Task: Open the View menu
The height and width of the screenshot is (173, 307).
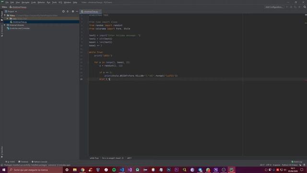Action: (x=18, y=2)
